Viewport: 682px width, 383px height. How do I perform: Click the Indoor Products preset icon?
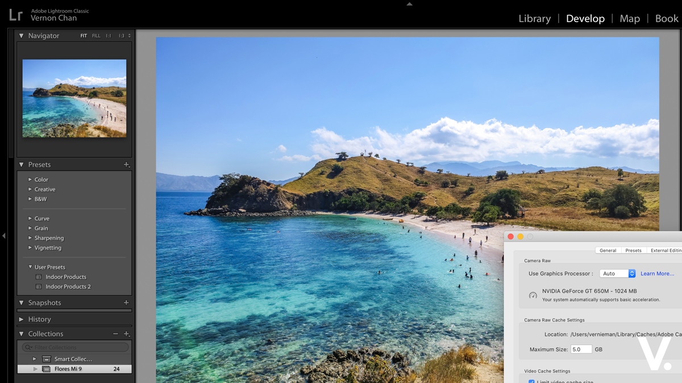point(39,277)
